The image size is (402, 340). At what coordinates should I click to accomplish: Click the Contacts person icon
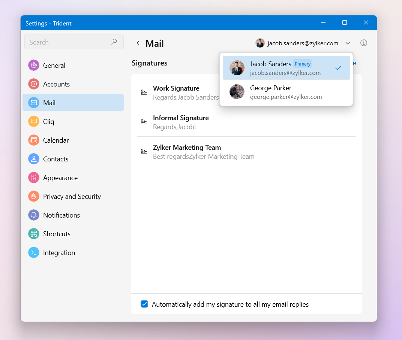(34, 159)
